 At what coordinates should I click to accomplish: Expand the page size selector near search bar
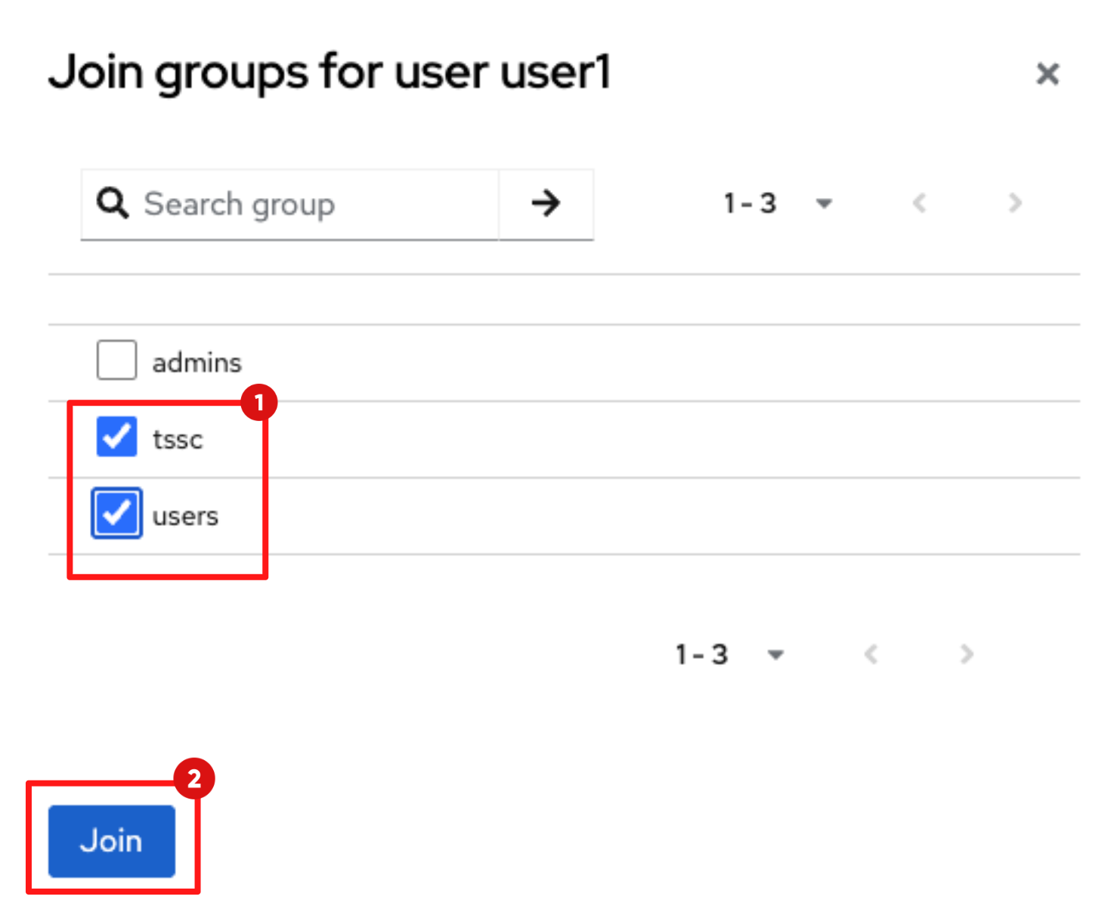pyautogui.click(x=824, y=203)
